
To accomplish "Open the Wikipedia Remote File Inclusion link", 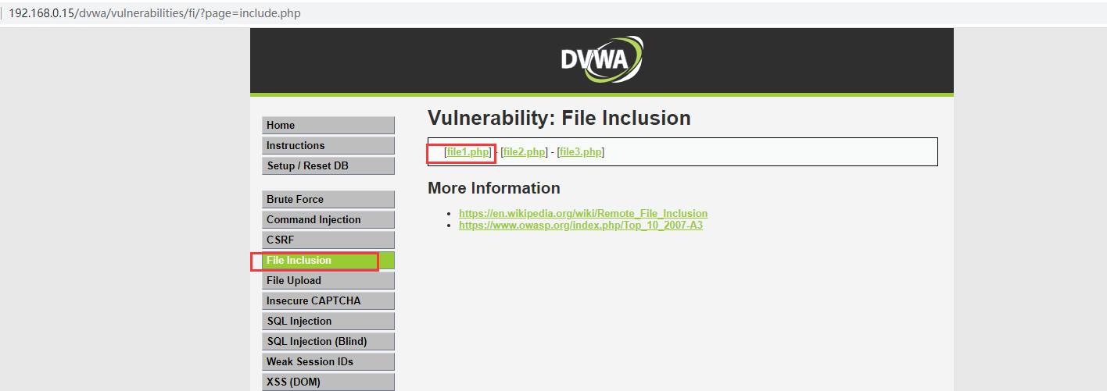I will click(582, 213).
